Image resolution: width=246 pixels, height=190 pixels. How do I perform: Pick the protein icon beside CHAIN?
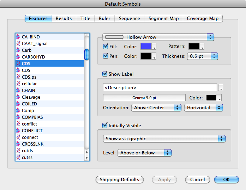18,91
